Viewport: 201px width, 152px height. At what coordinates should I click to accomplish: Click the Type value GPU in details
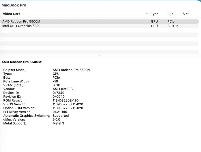[56, 74]
